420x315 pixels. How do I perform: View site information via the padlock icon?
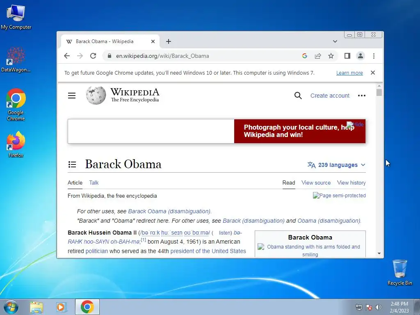pyautogui.click(x=109, y=56)
